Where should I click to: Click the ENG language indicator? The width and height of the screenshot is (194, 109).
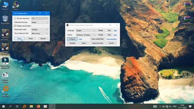click(x=175, y=106)
